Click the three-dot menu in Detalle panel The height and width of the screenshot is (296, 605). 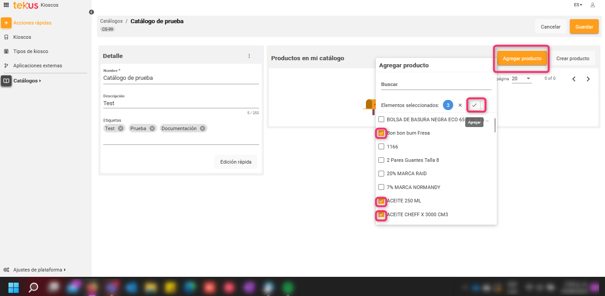tap(249, 56)
